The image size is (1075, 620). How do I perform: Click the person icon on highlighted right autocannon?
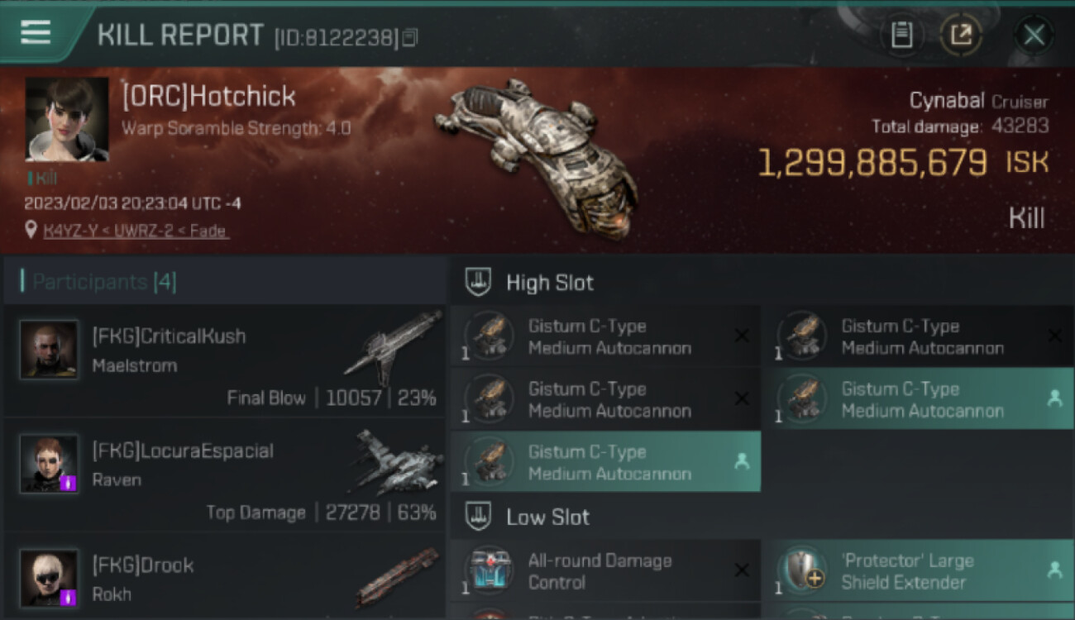click(1054, 398)
